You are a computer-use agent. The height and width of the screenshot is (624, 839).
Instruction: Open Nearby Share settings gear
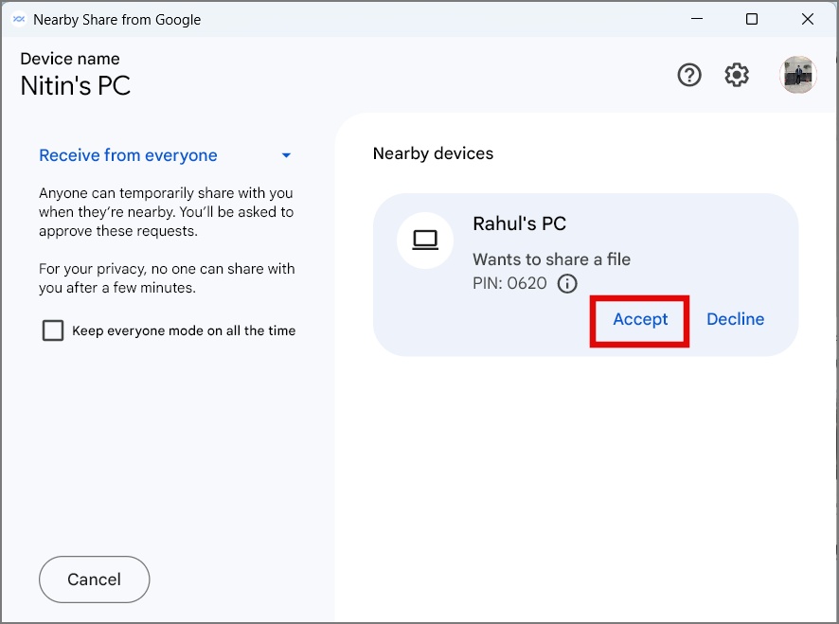coord(737,75)
